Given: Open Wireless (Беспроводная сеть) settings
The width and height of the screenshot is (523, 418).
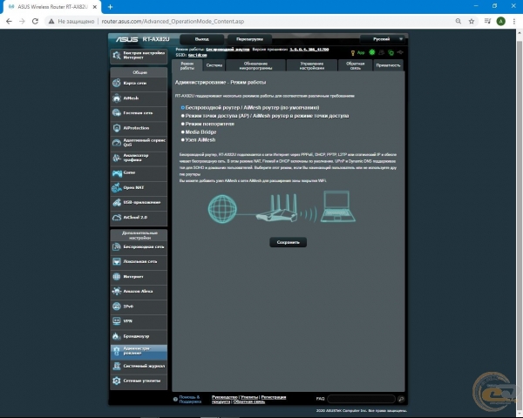Looking at the screenshot, I should [x=139, y=247].
